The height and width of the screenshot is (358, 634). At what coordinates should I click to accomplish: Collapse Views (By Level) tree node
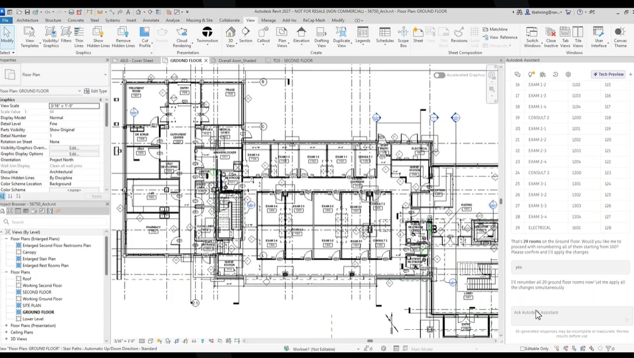(2, 232)
